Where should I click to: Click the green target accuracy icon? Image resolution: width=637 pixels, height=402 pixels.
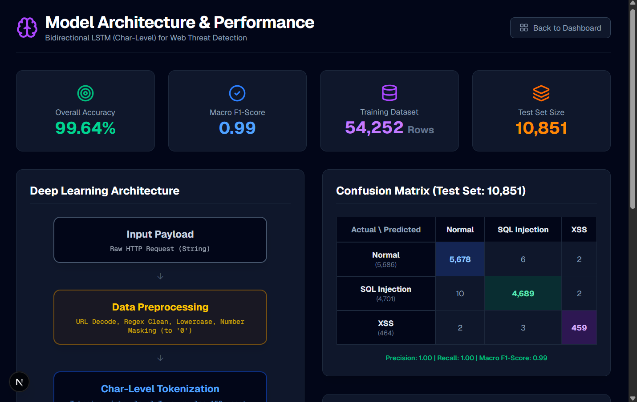click(x=85, y=93)
